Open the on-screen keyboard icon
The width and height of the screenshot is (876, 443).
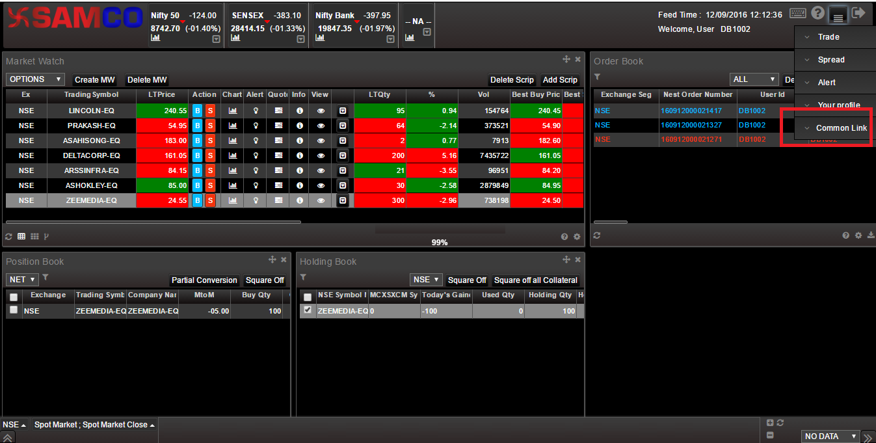click(x=798, y=14)
